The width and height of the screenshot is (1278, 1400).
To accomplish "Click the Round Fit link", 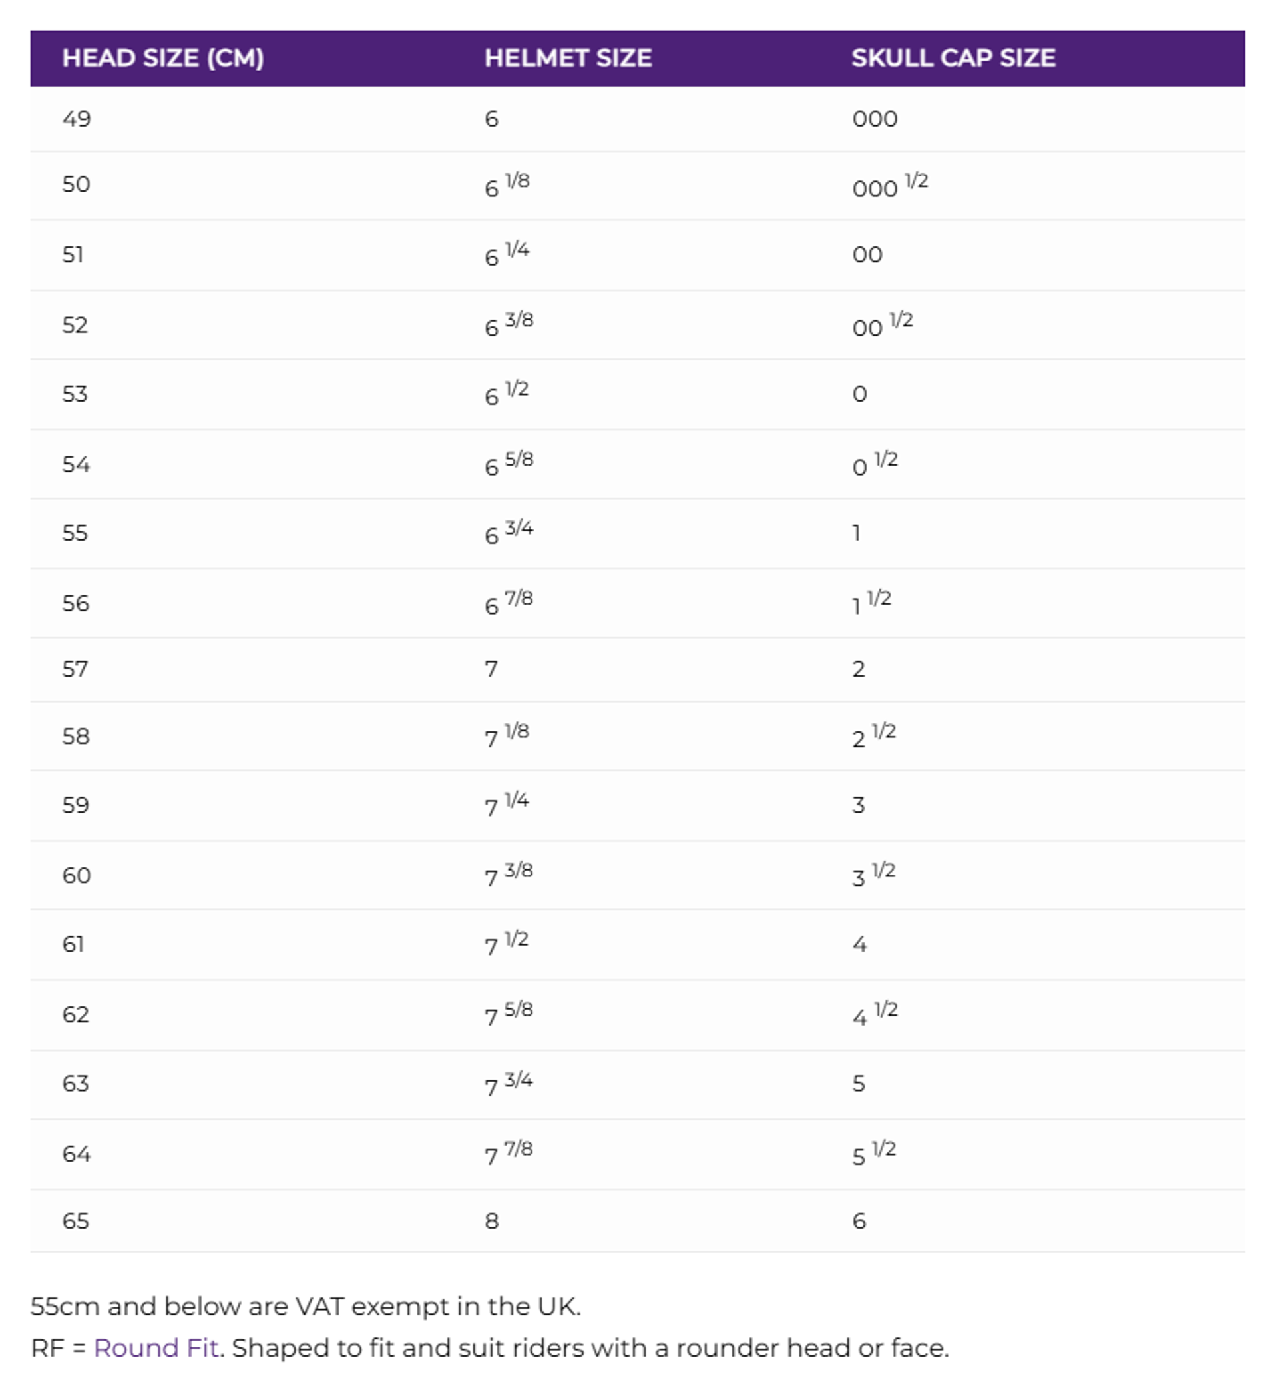I will (156, 1348).
